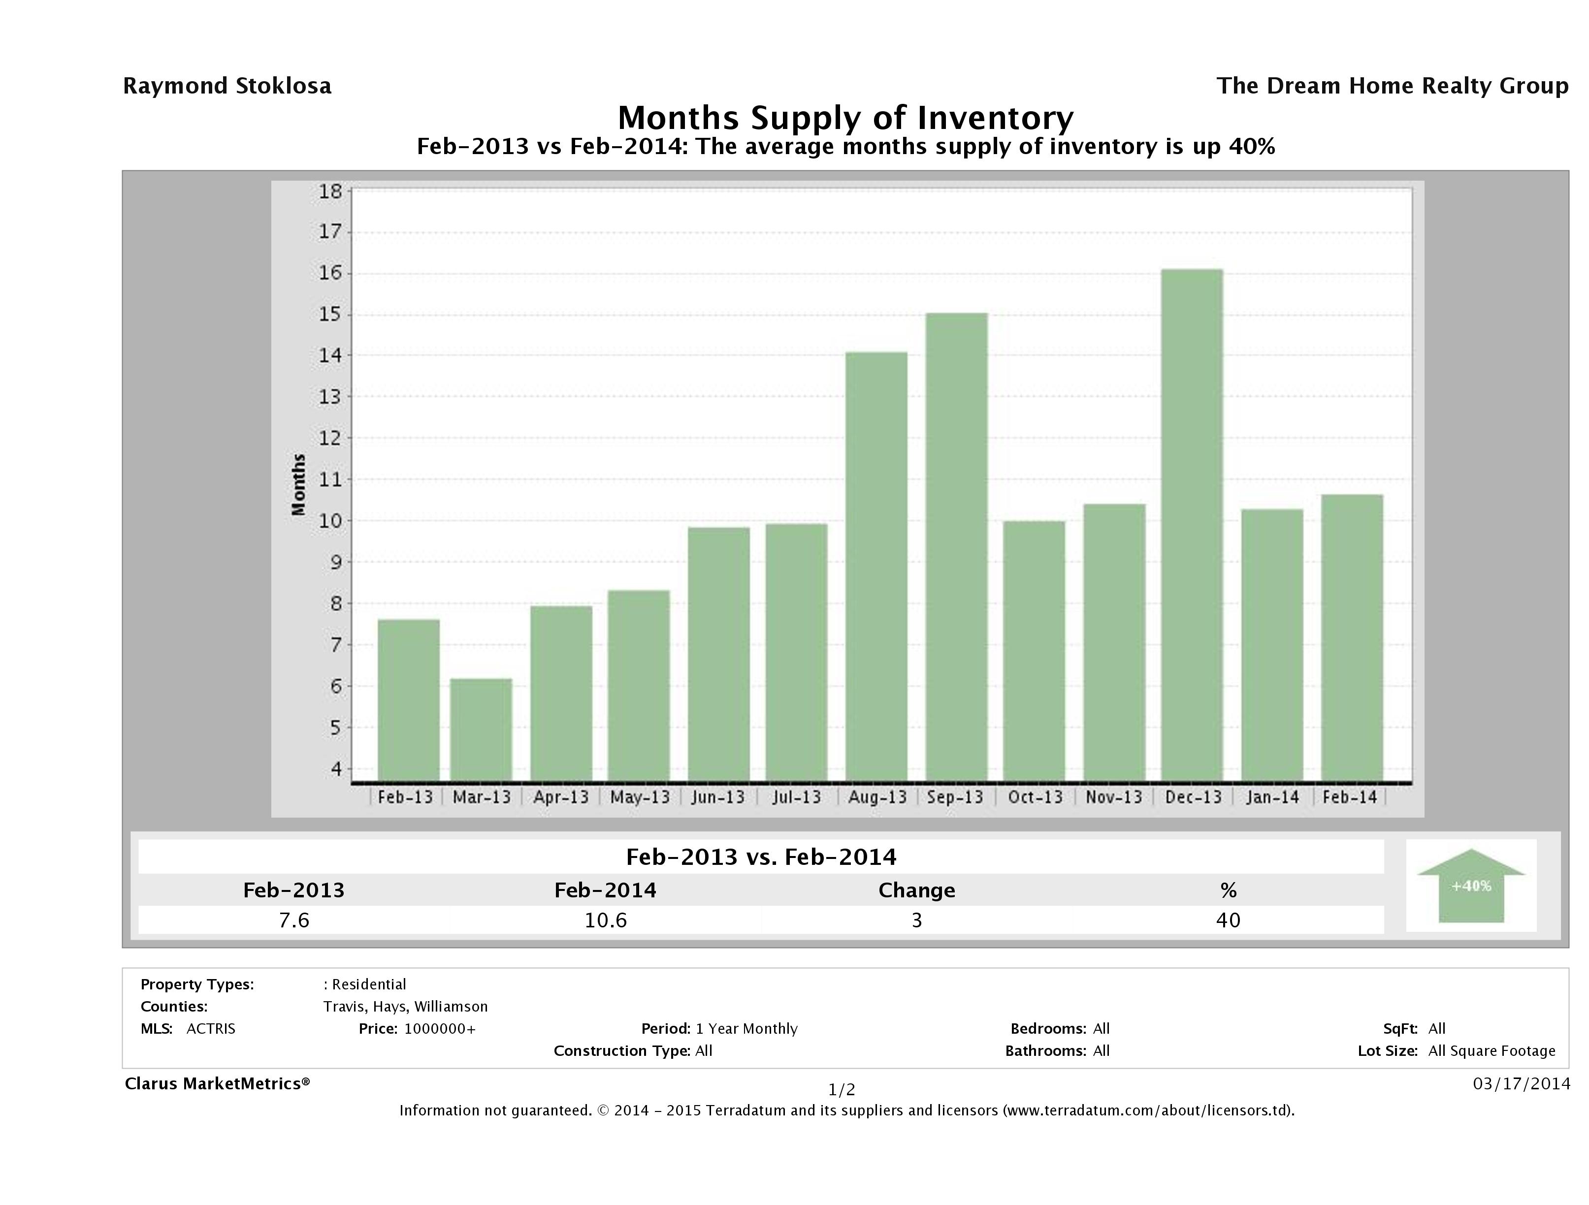Click the Period 1 Year Monthly value

click(x=746, y=1029)
